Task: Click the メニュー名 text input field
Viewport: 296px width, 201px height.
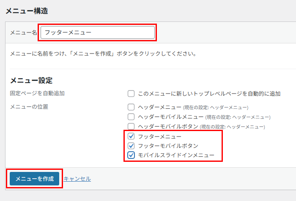Action: tap(97, 32)
